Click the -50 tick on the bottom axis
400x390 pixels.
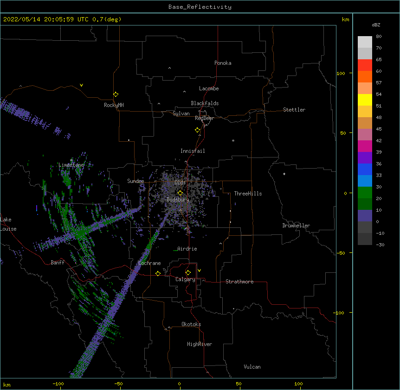point(118,384)
